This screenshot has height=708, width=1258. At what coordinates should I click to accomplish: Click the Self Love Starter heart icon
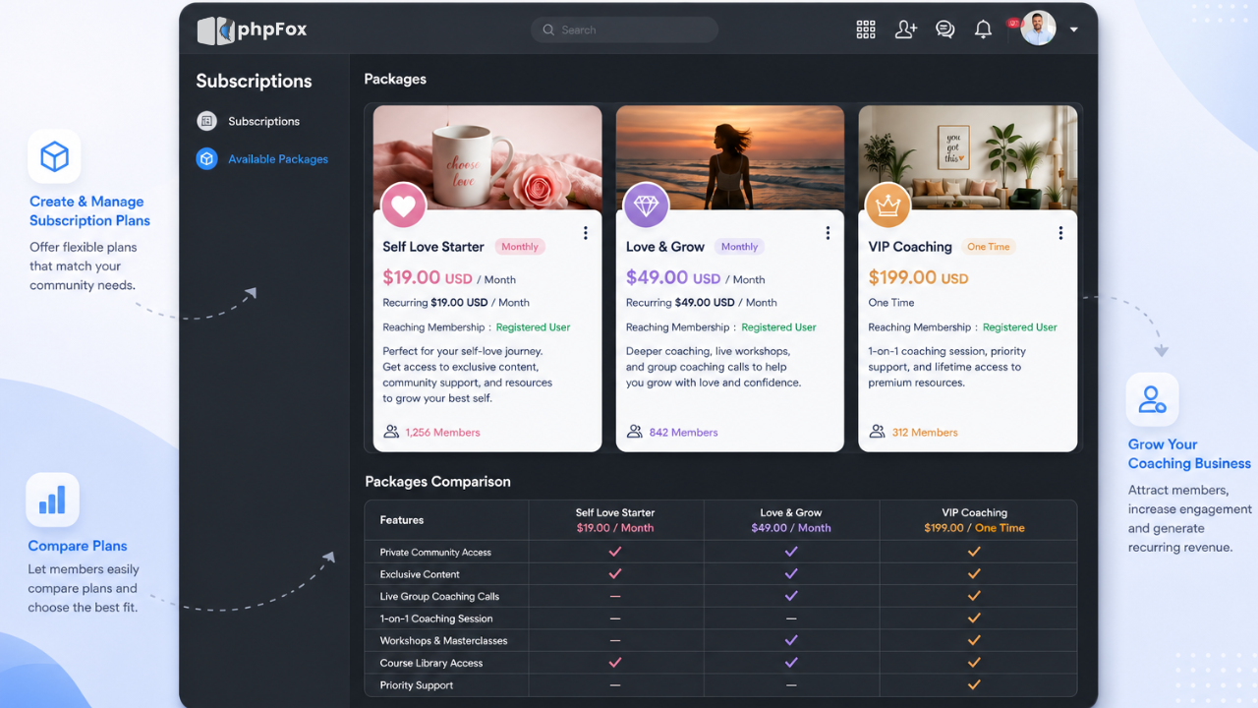[403, 206]
